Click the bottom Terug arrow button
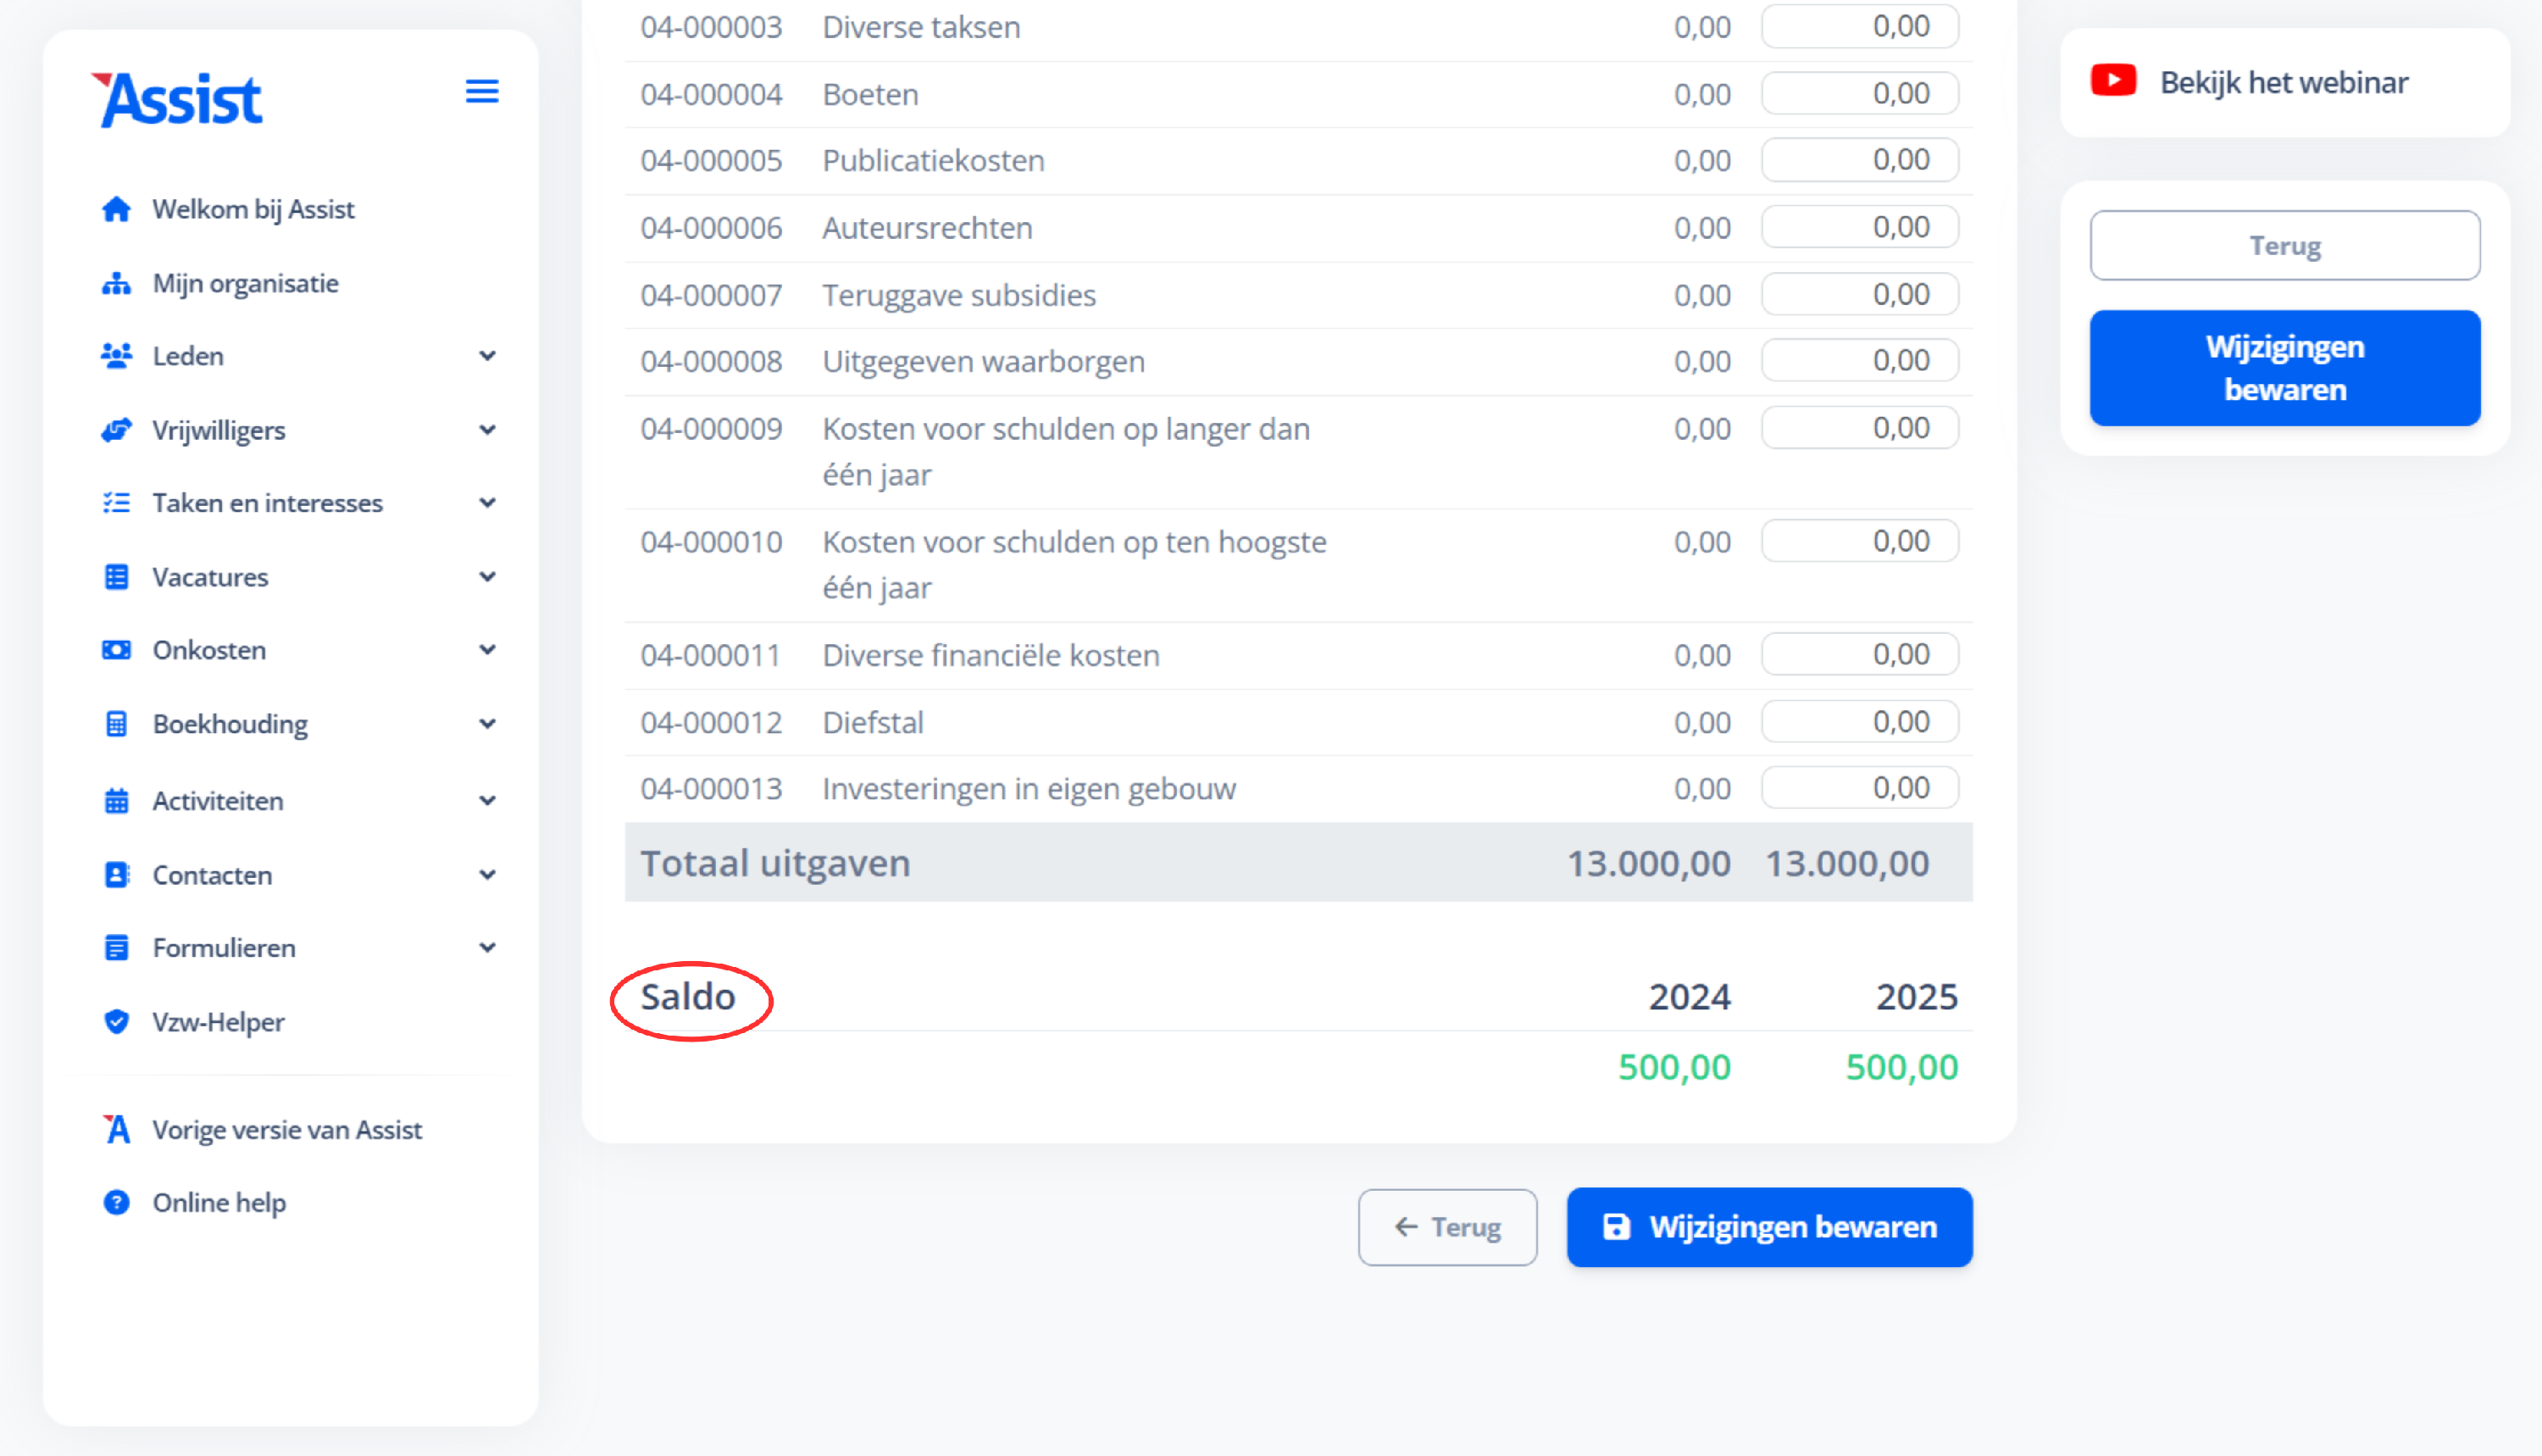 1446,1227
